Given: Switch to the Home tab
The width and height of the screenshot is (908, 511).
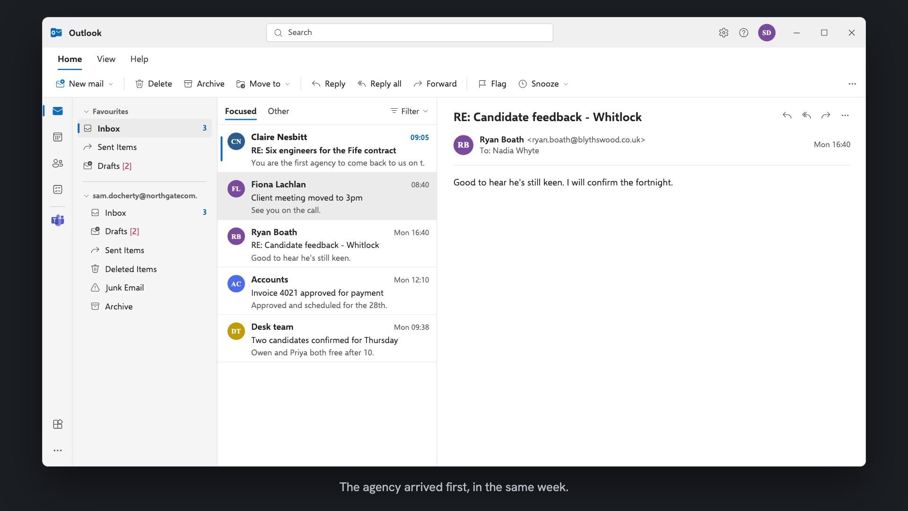Looking at the screenshot, I should (70, 59).
